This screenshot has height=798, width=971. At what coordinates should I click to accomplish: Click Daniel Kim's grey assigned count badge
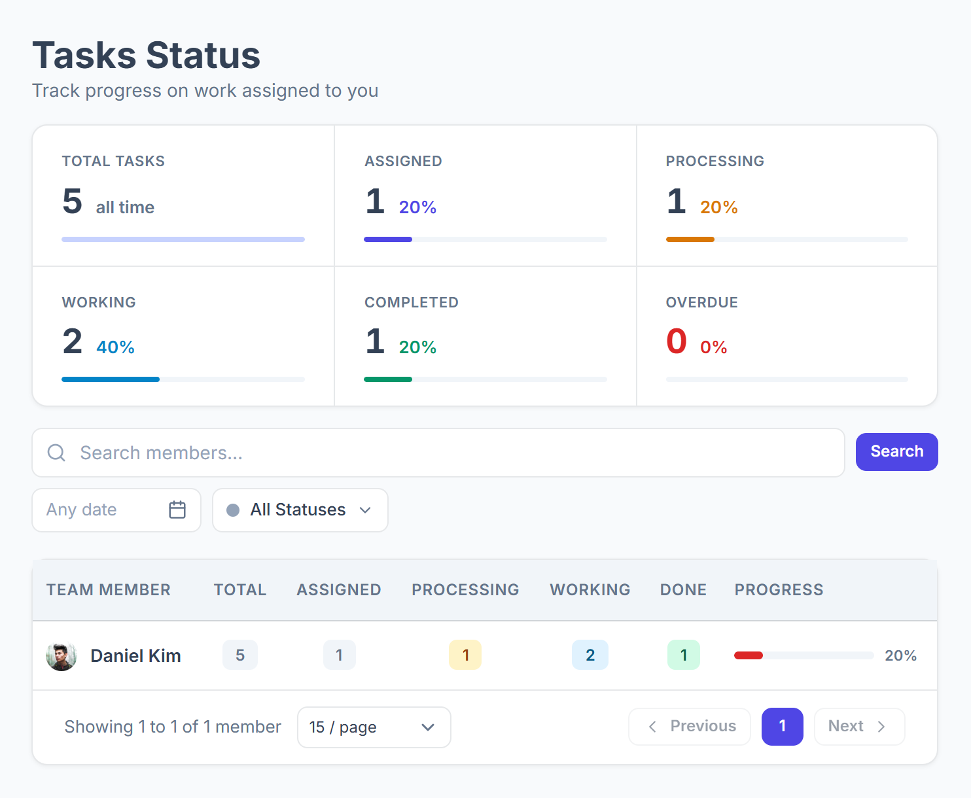(x=339, y=655)
